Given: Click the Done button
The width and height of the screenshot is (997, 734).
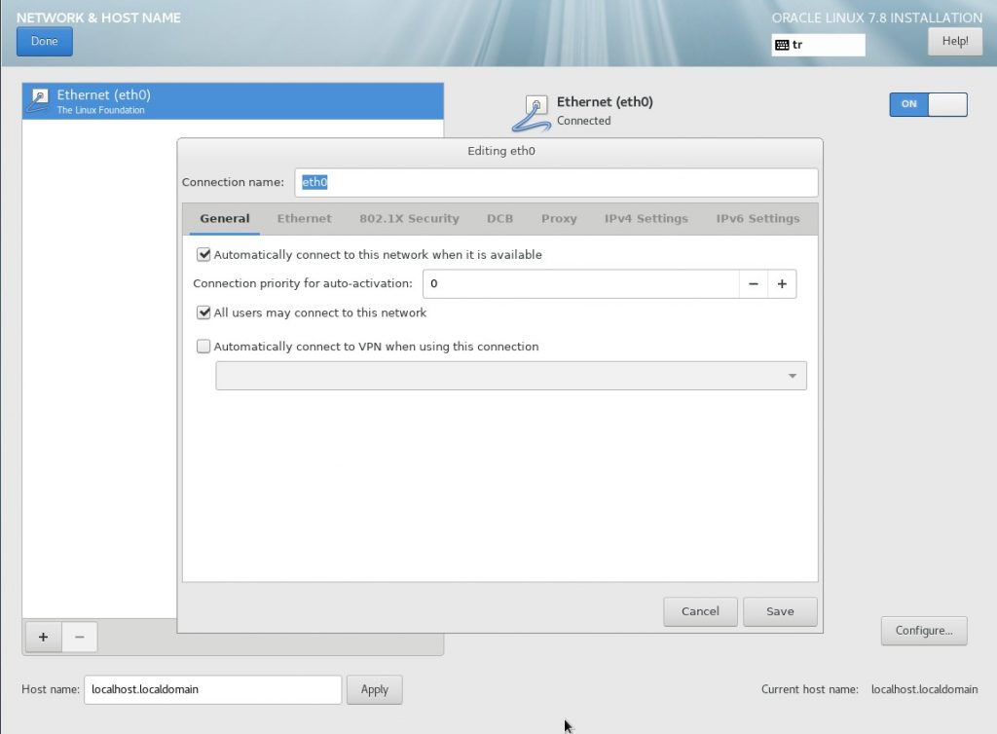Looking at the screenshot, I should click(x=45, y=41).
